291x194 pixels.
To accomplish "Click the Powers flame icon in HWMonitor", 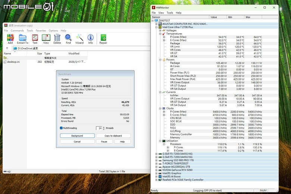I will click(164, 60).
